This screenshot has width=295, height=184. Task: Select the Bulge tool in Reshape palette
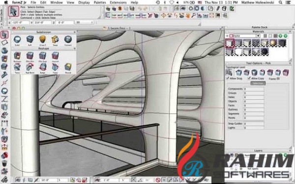pos(43,67)
